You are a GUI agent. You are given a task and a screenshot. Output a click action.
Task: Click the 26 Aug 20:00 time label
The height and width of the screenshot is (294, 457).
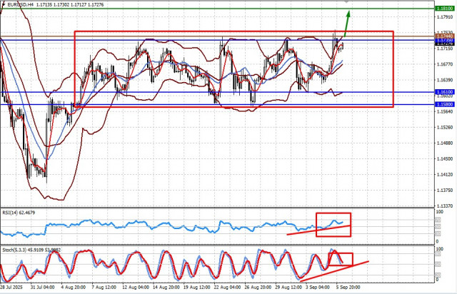tap(258, 288)
